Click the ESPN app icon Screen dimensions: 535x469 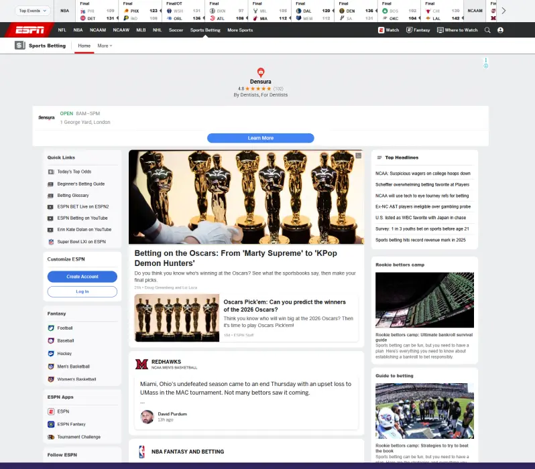click(x=51, y=411)
